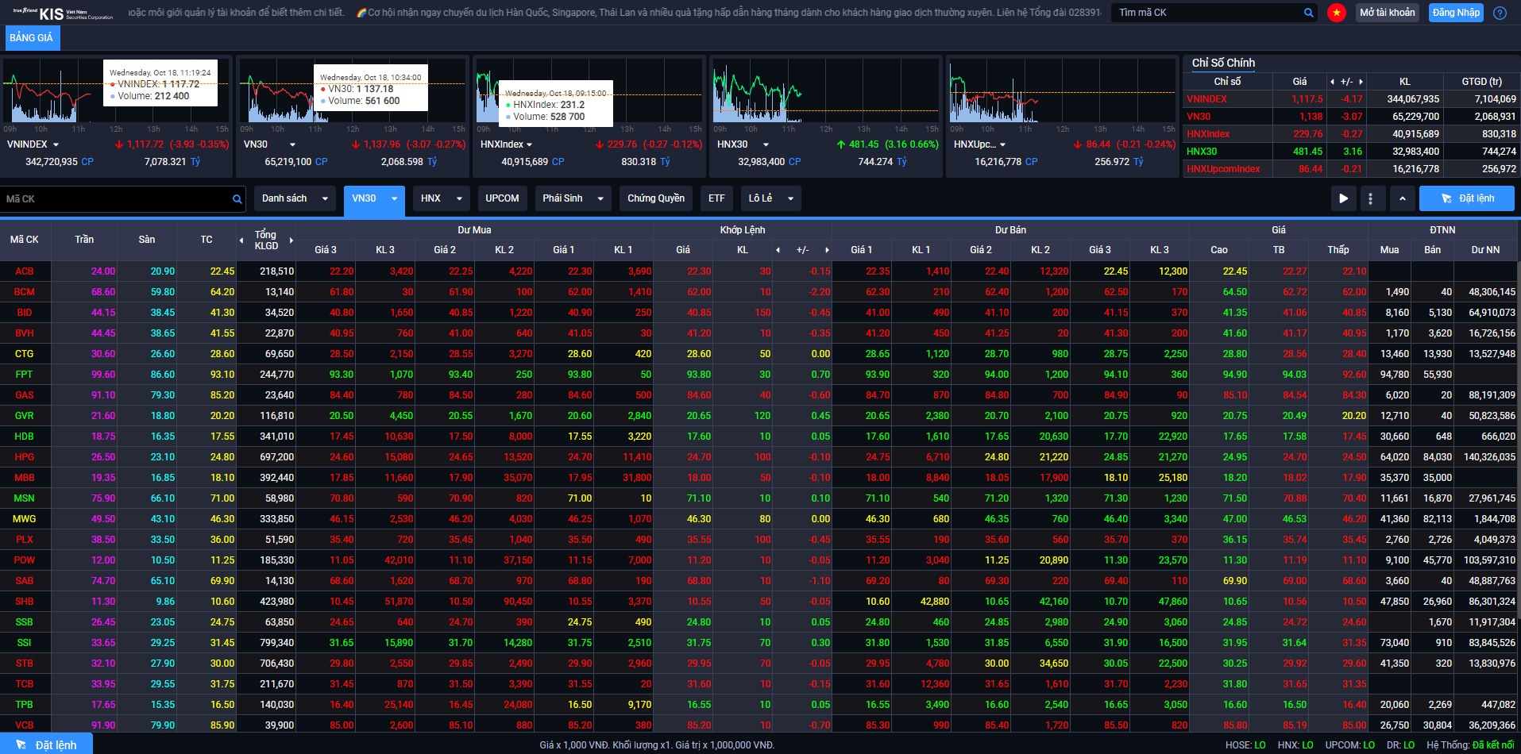Select the ETF tab
1521x754 pixels.
click(x=716, y=198)
